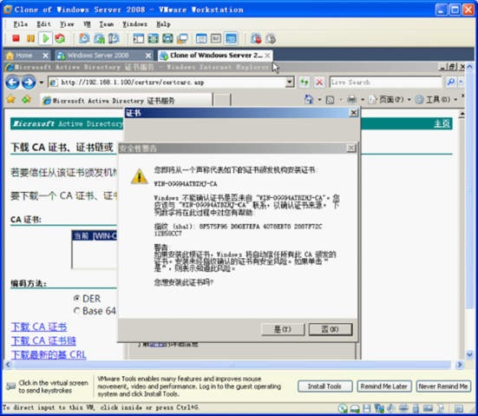Click the 下载 CA 证书 link

(39, 327)
